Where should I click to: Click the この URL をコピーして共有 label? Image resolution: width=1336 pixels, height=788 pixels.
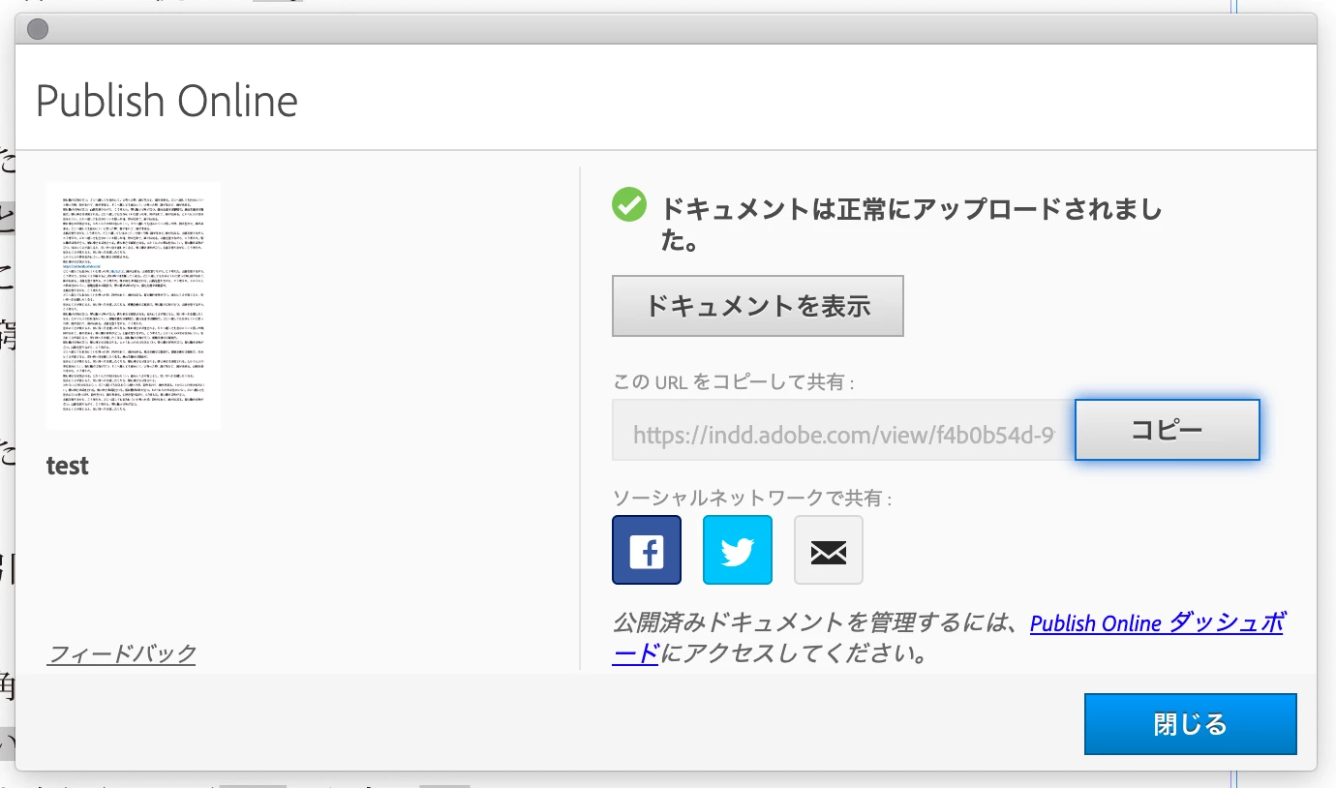tap(734, 382)
